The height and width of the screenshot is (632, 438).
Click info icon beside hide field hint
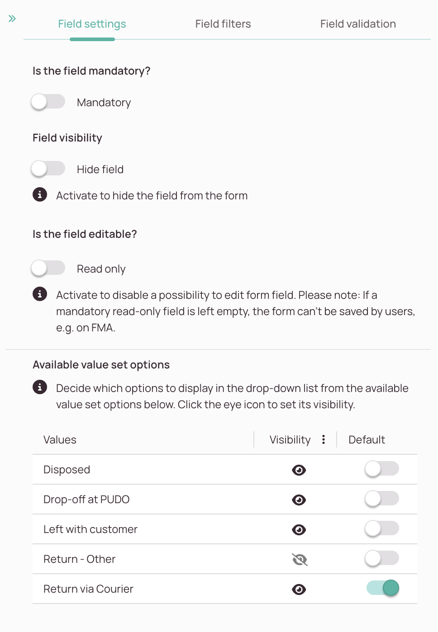(40, 194)
